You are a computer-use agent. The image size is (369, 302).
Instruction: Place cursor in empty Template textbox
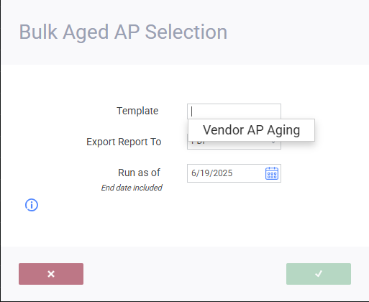(234, 111)
